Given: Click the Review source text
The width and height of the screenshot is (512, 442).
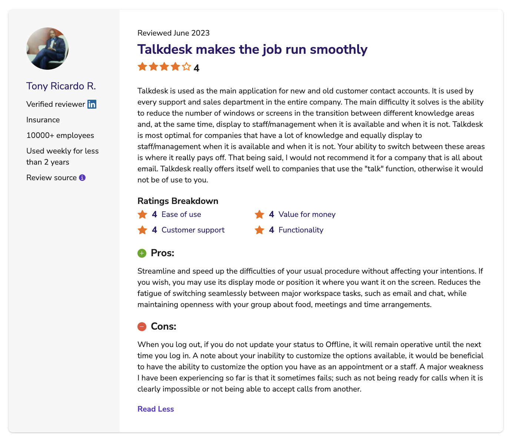Looking at the screenshot, I should click(x=51, y=178).
